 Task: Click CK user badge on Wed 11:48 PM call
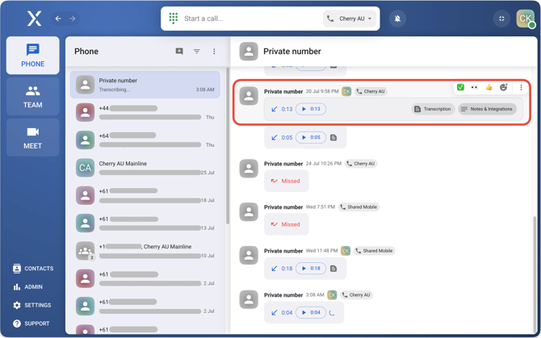tap(346, 251)
